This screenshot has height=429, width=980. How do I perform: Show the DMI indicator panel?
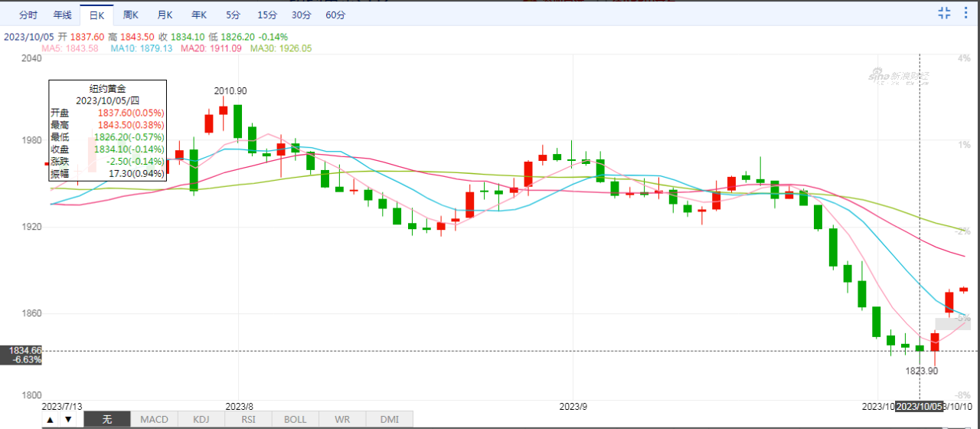point(389,419)
